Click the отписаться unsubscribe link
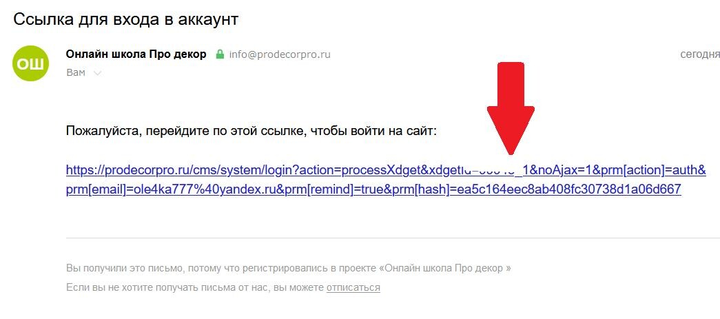This screenshot has width=720, height=319. pyautogui.click(x=353, y=288)
